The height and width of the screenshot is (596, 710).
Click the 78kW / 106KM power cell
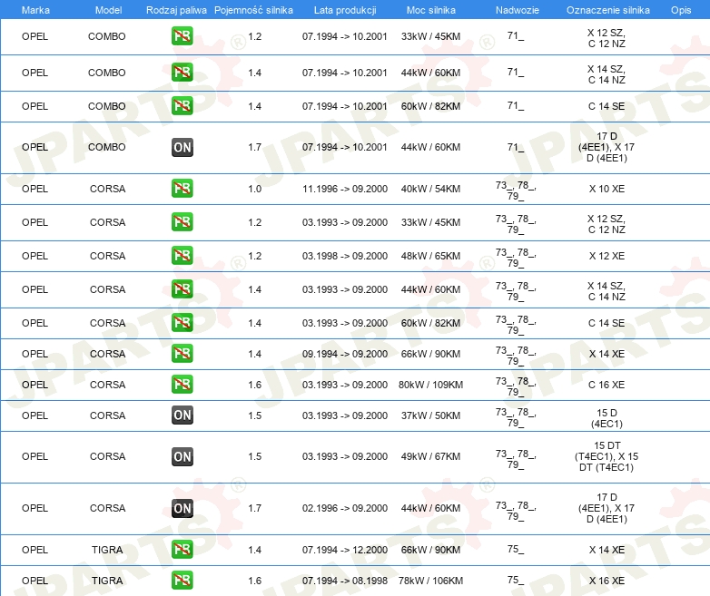tap(430, 581)
